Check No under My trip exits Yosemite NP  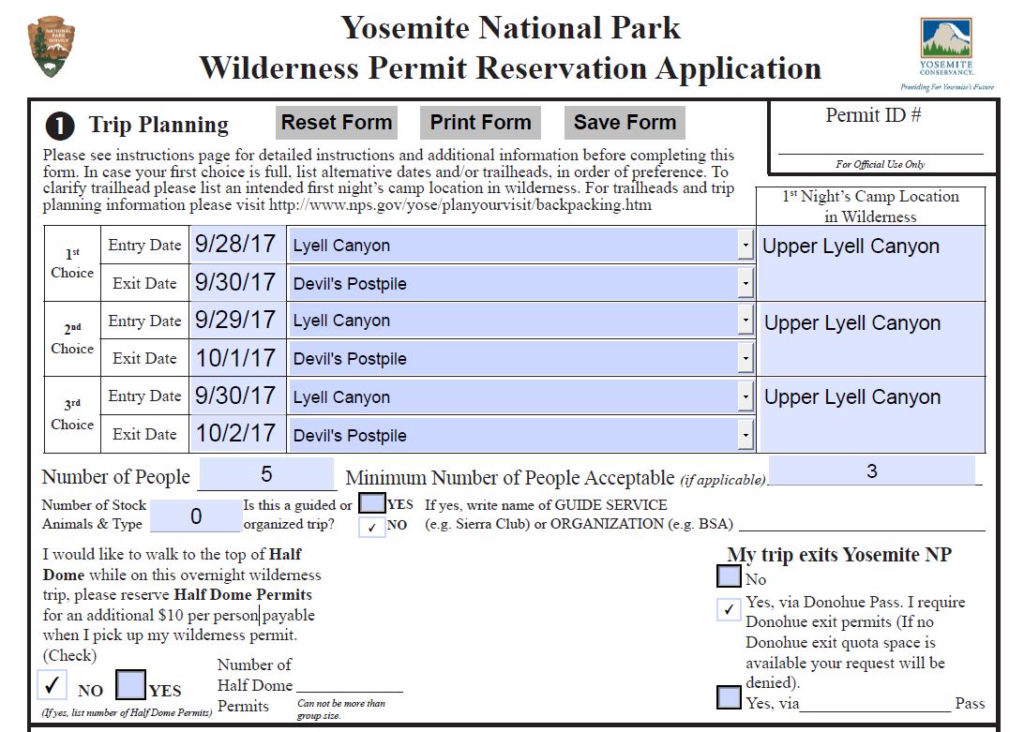pos(729,576)
